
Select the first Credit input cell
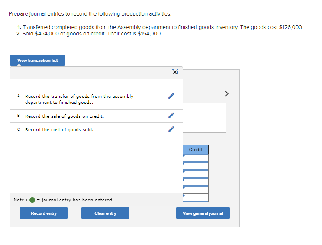pyautogui.click(x=196, y=158)
